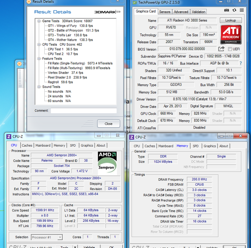This screenshot has width=251, height=248.
Task: Select CPU Test 1 result row
Action: coord(63,49)
